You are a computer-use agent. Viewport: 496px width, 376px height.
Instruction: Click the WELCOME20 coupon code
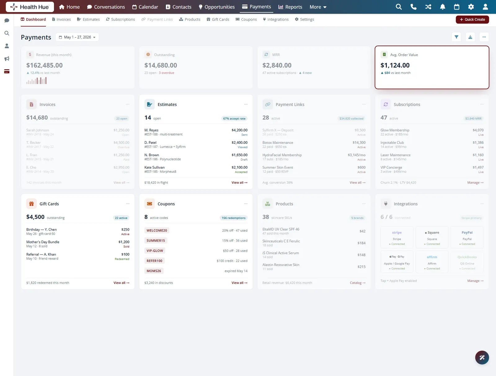pos(157,230)
